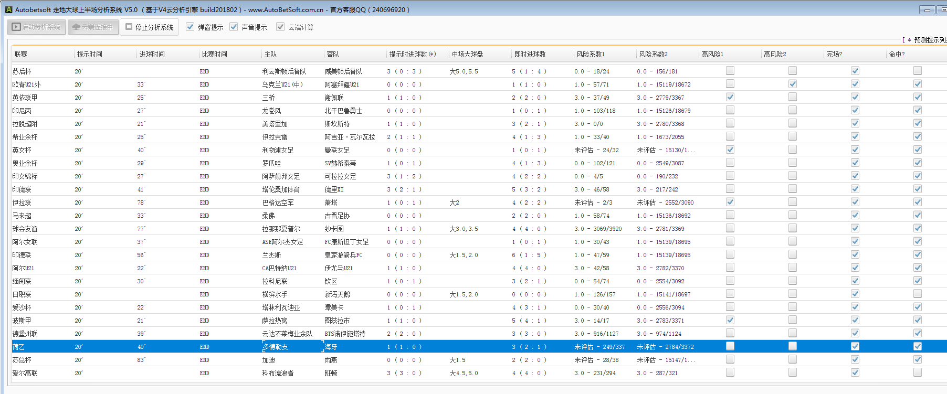Click the cloud icon on 云端连接中
The width and height of the screenshot is (947, 394).
(76, 27)
